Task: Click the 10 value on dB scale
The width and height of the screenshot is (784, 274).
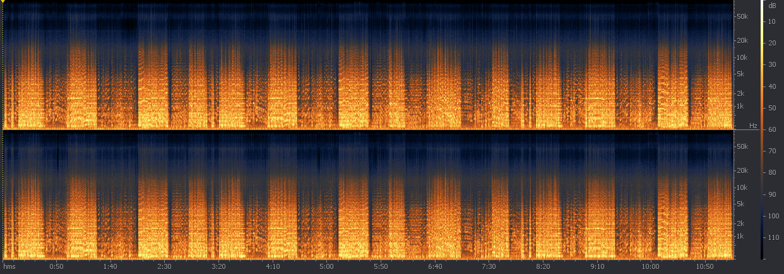Action: click(x=771, y=21)
